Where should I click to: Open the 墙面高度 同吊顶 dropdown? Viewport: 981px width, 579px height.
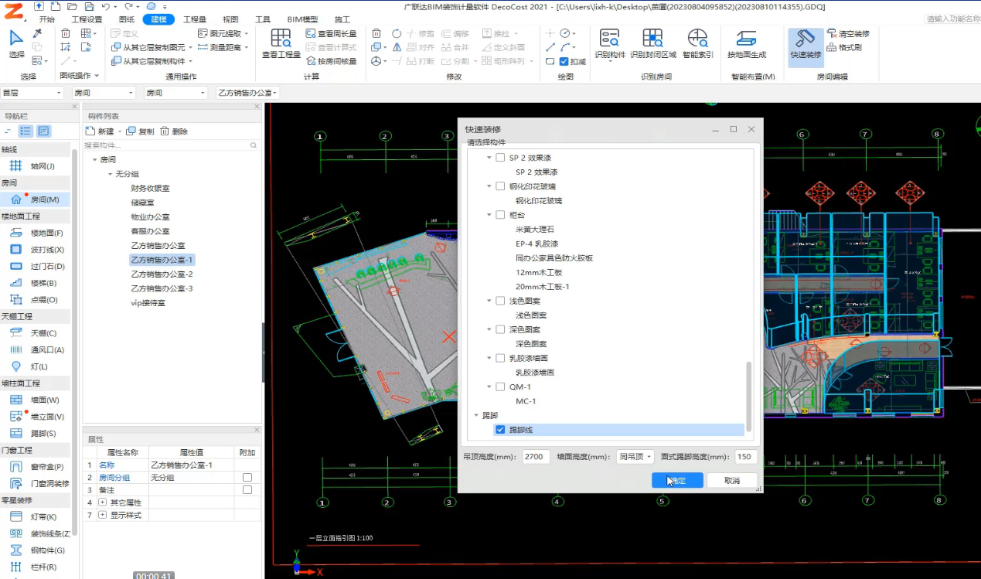tap(635, 457)
